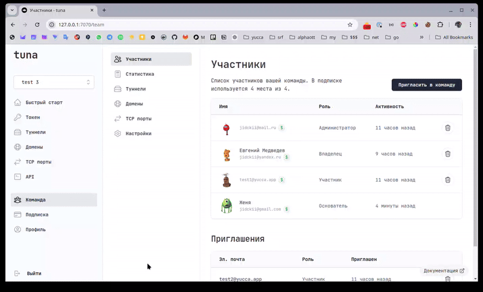
Task: Reload the page in browser
Action: click(x=37, y=25)
